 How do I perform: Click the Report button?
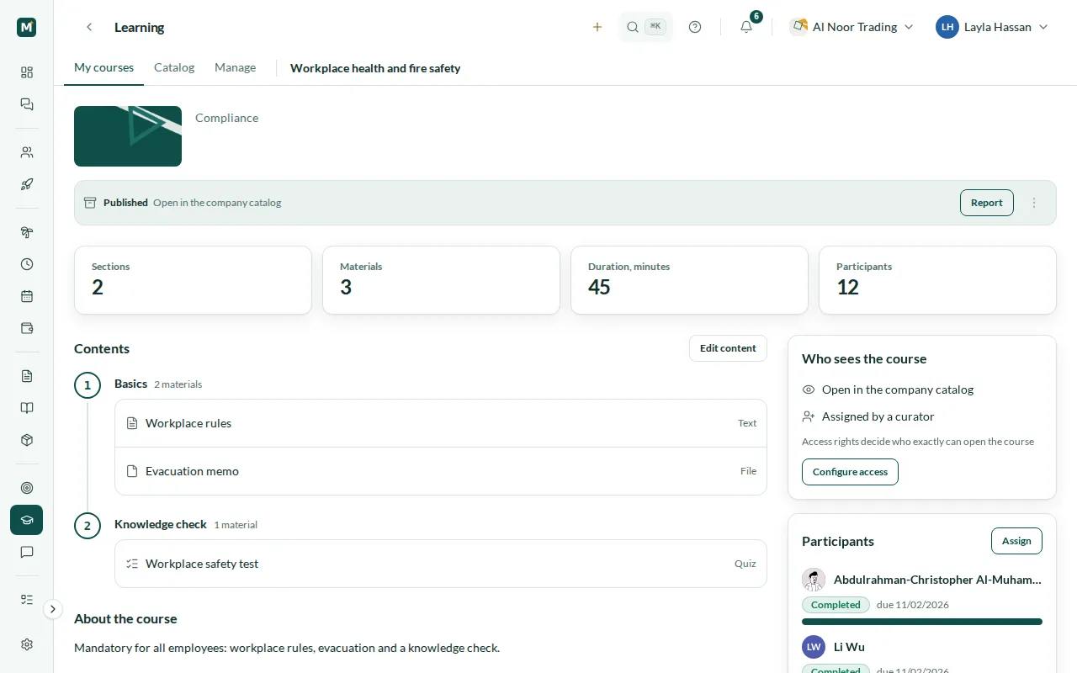(x=987, y=203)
